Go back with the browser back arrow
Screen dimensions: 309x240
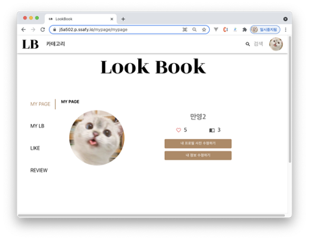23,30
